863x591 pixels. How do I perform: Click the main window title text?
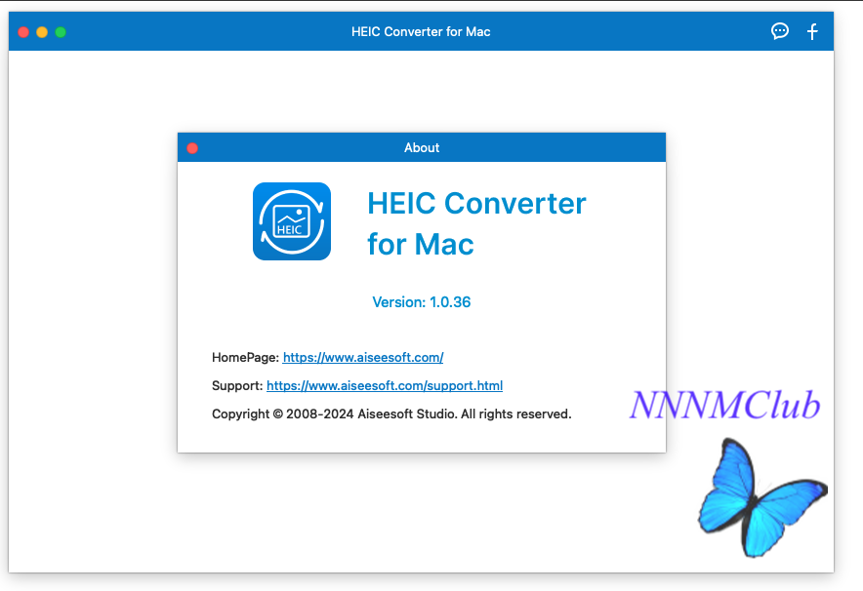coord(421,32)
